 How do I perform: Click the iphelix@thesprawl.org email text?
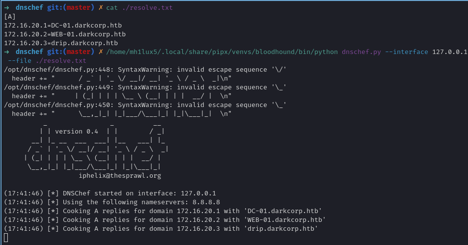click(x=120, y=175)
